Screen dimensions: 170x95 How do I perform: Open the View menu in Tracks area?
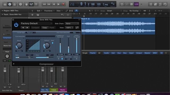click(x=59, y=11)
